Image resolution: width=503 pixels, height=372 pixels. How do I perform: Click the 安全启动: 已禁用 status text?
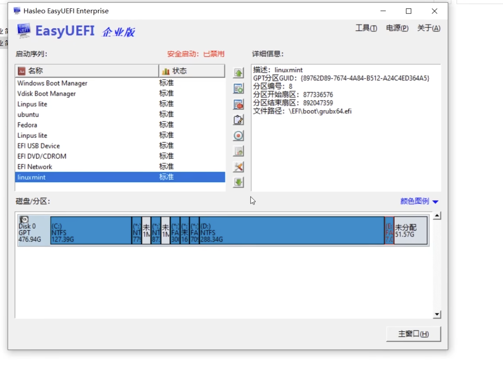[x=196, y=54]
